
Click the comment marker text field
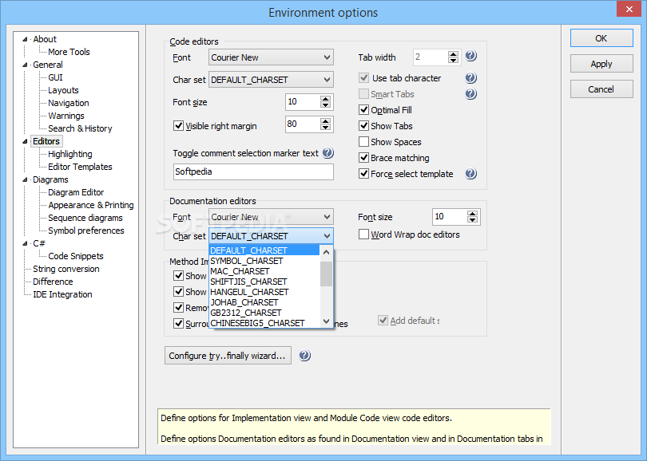[253, 171]
